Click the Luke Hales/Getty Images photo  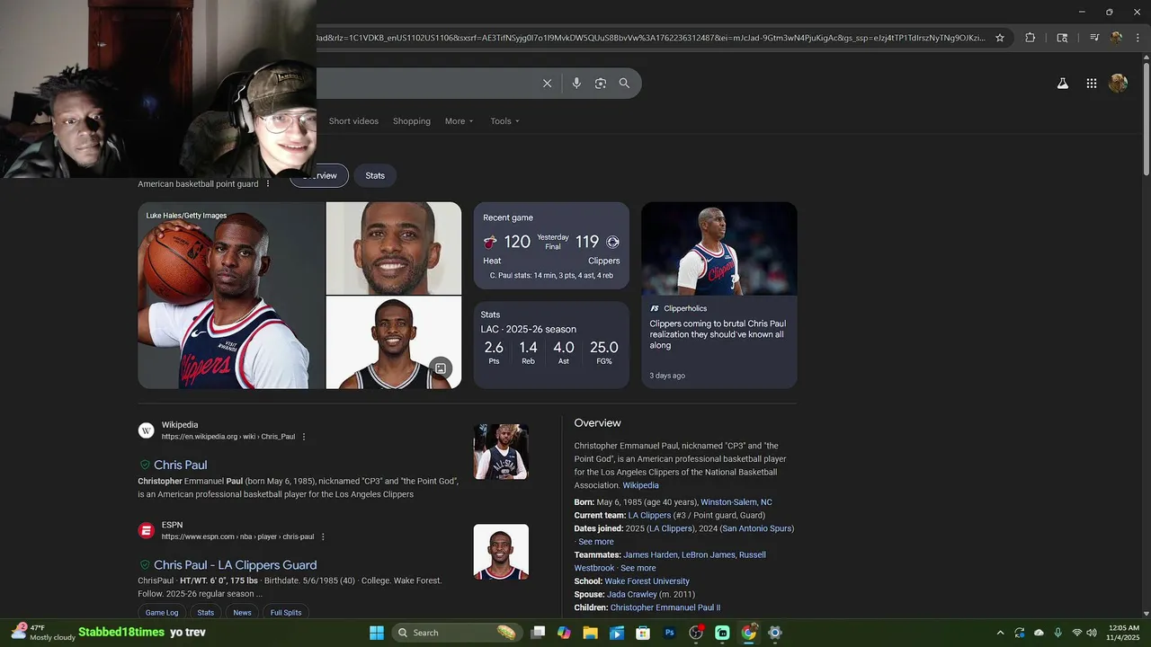231,295
